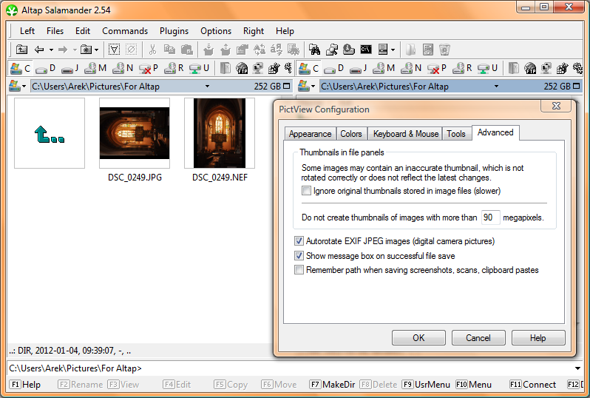The height and width of the screenshot is (398, 590).
Task: Switch left panel to drive D
Action: [x=46, y=68]
